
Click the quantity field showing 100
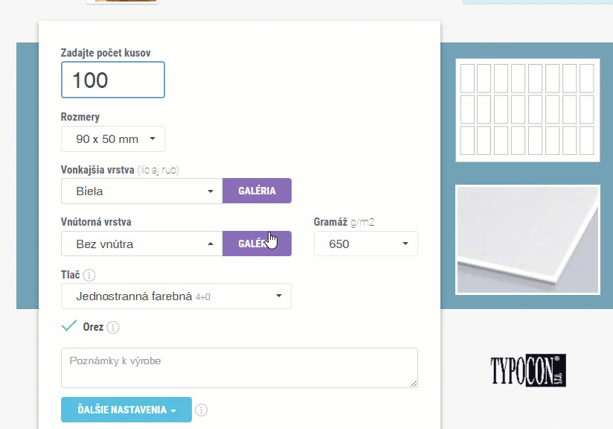click(113, 80)
